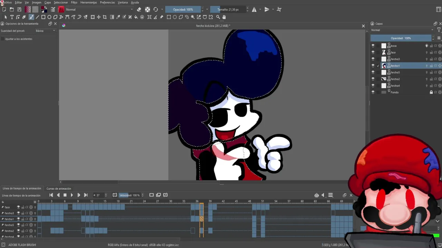This screenshot has width=442, height=248.
Task: Open the brush preset chooser icon
Action: pos(61,9)
